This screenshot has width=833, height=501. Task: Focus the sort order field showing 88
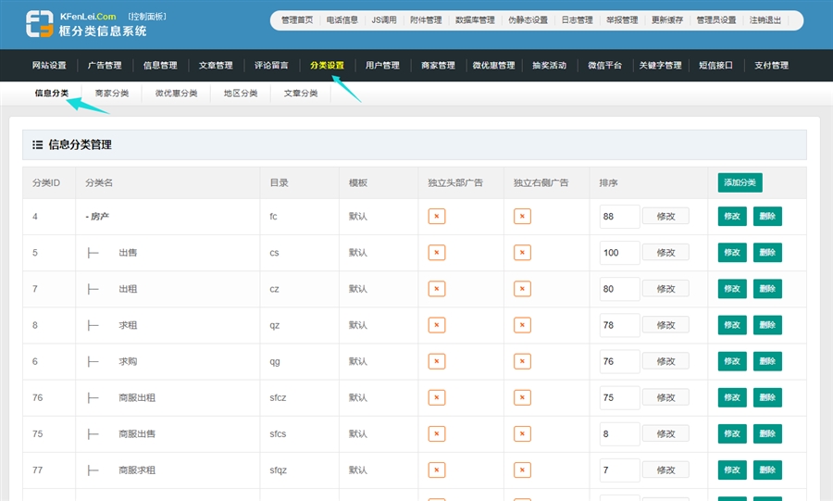pos(619,217)
